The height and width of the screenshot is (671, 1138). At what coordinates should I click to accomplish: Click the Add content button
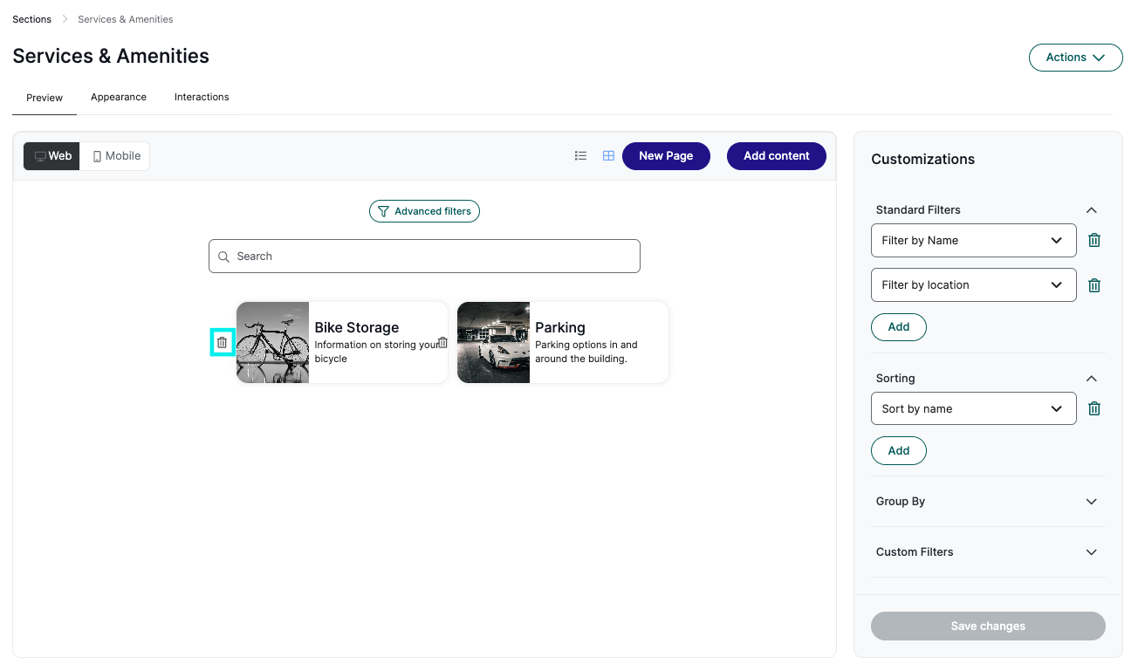(x=777, y=156)
